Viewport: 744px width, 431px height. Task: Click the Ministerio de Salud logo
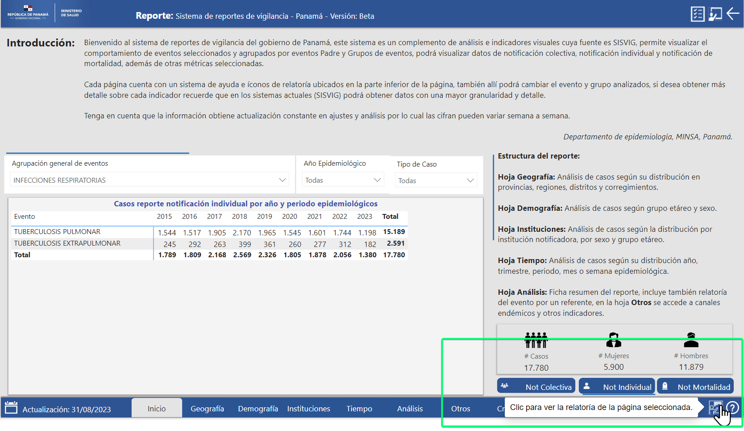(71, 13)
